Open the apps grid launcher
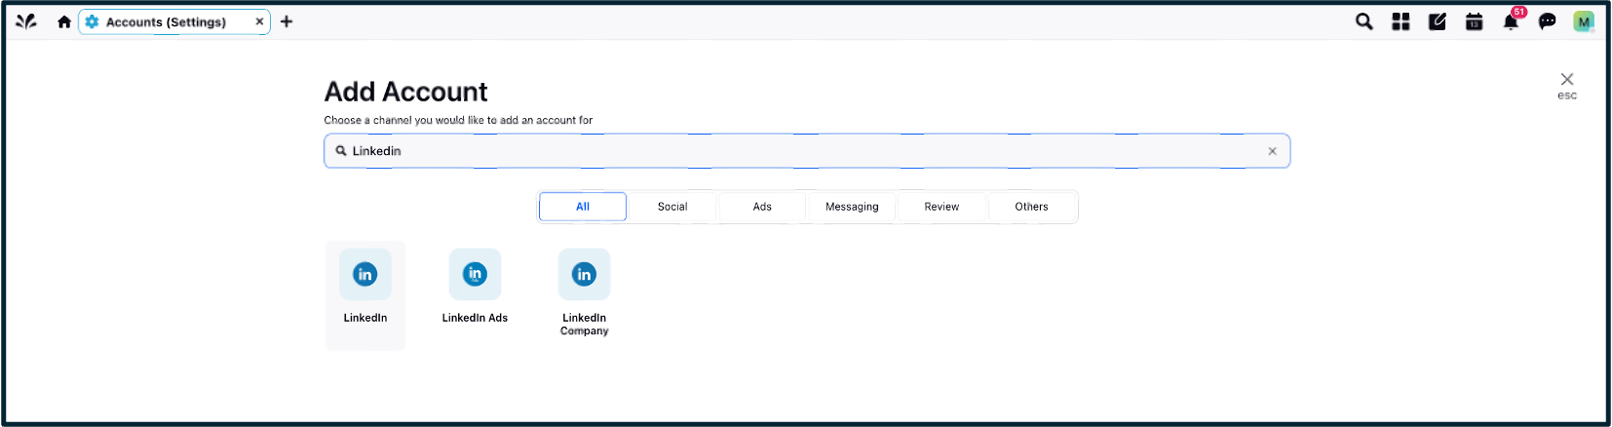This screenshot has height=427, width=1612. click(1401, 21)
